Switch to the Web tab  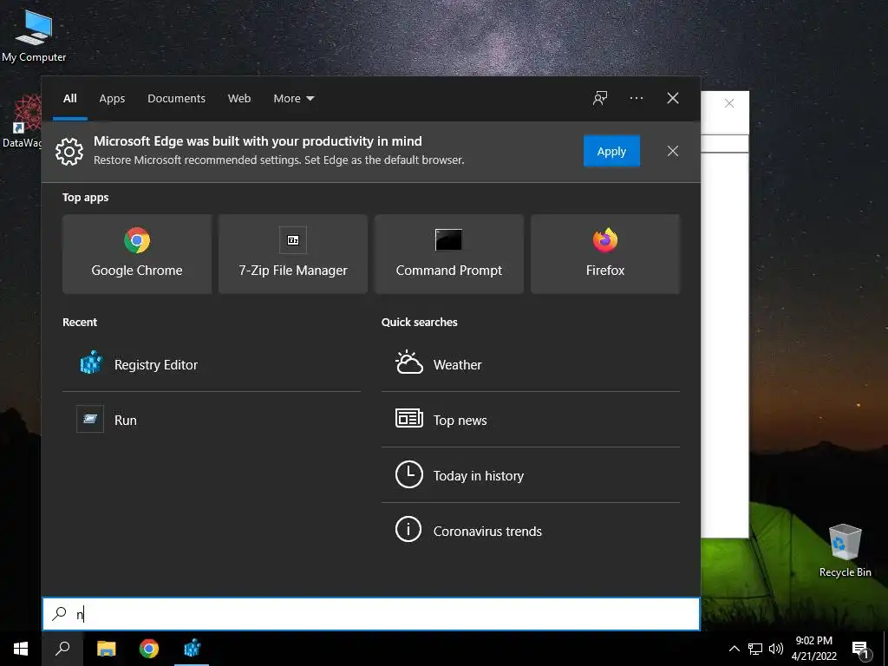239,98
